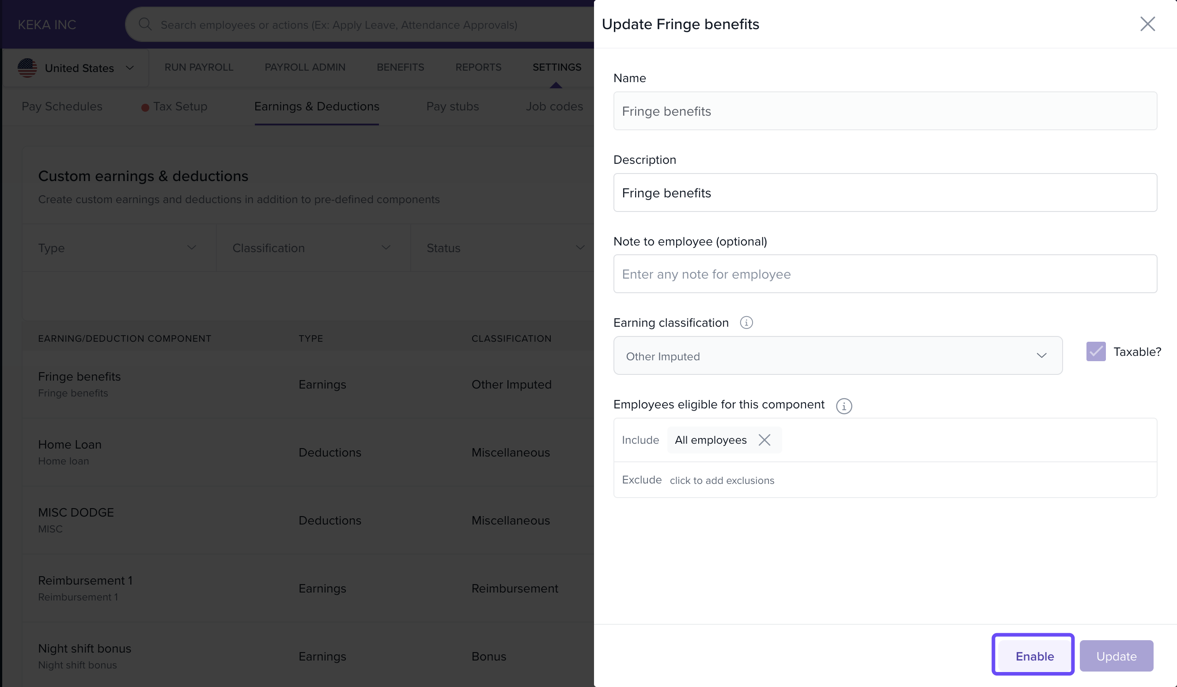Click the search magnifier icon
The height and width of the screenshot is (687, 1177).
(x=145, y=24)
